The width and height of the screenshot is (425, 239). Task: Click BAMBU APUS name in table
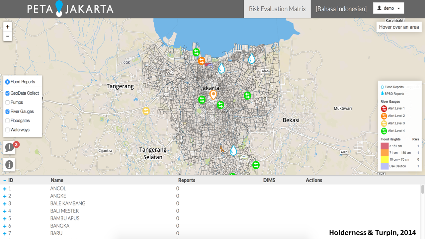tap(65, 218)
